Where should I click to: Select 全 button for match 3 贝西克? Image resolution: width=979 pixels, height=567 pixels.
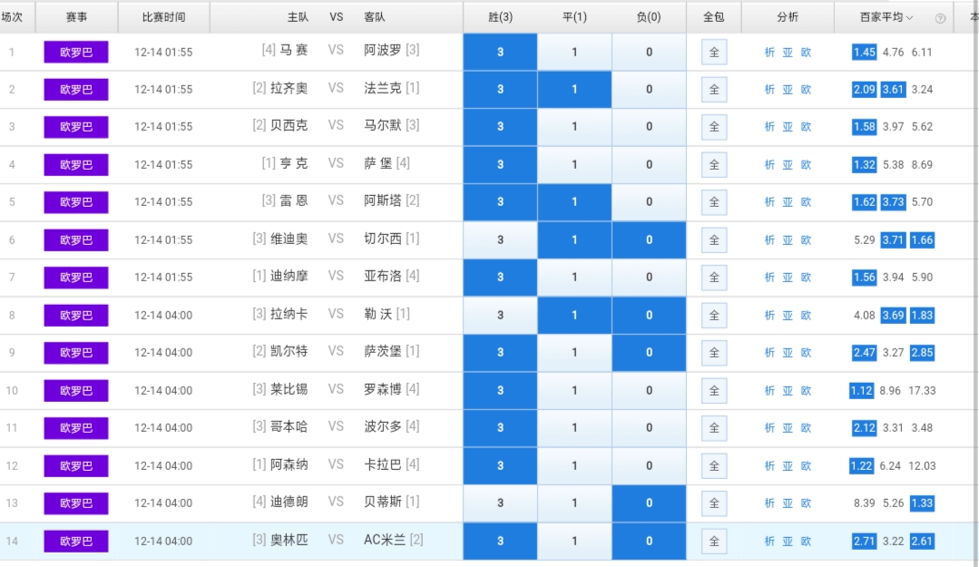click(714, 127)
